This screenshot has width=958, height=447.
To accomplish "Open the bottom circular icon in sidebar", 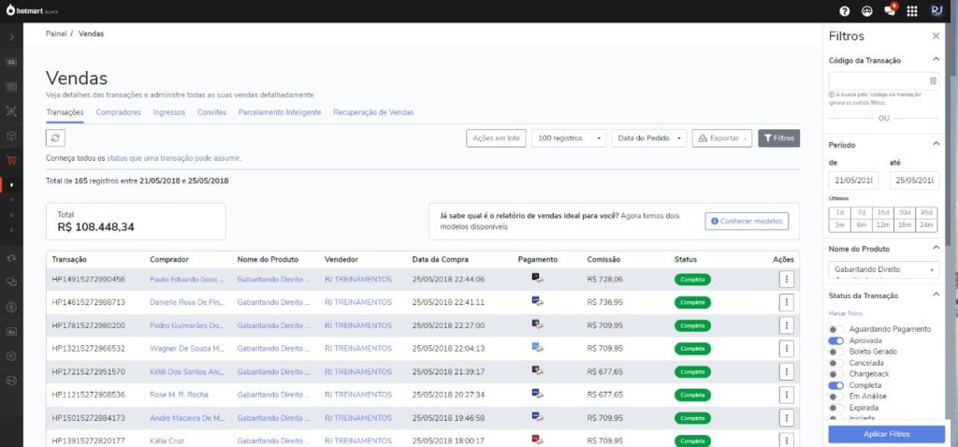I will pos(11,380).
